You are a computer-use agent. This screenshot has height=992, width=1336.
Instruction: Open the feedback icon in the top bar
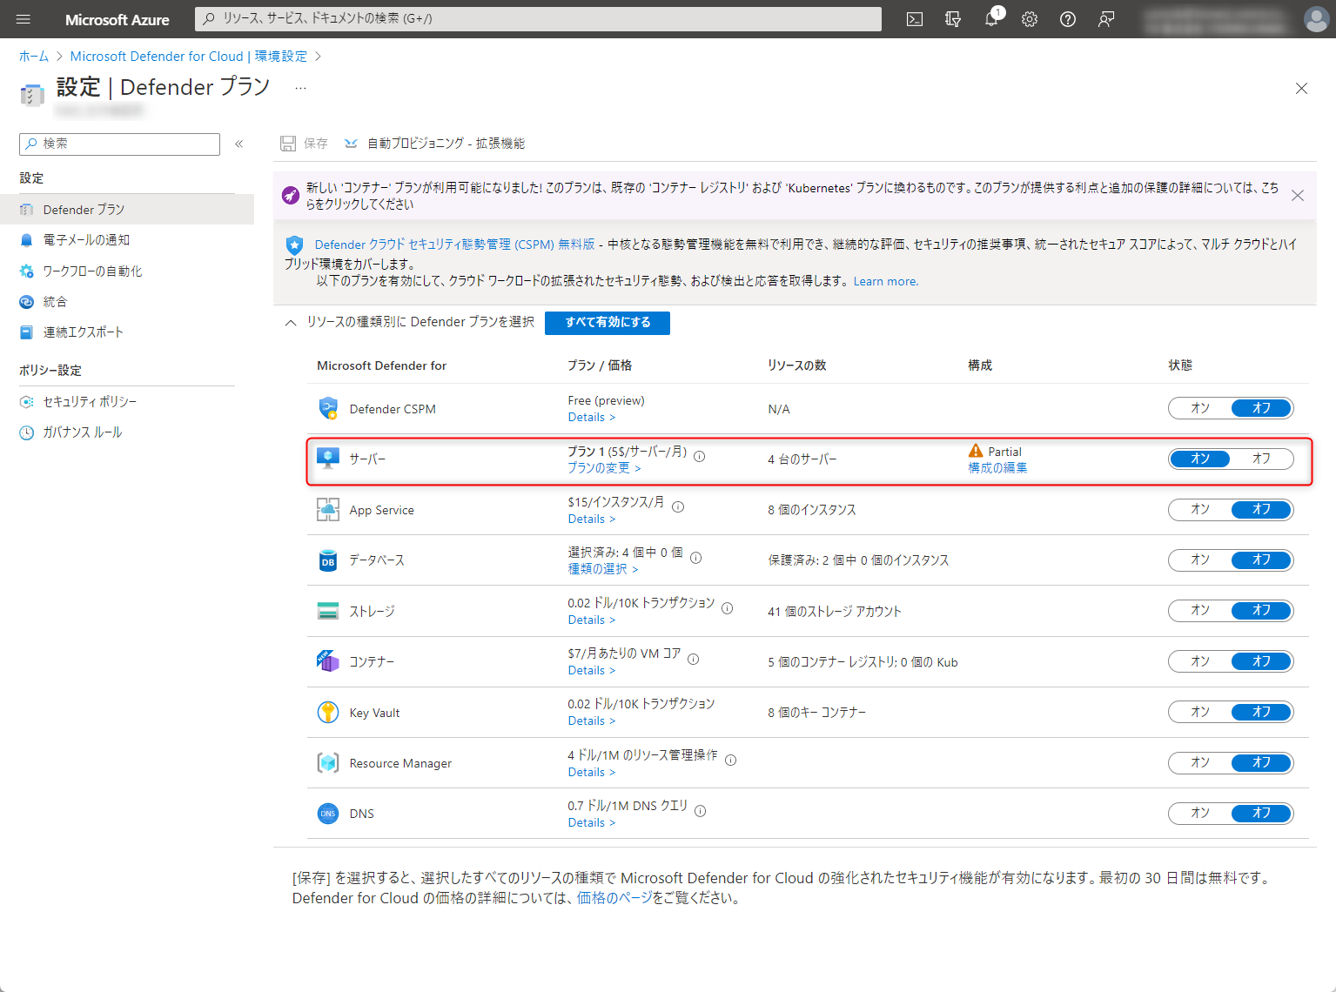click(1106, 19)
